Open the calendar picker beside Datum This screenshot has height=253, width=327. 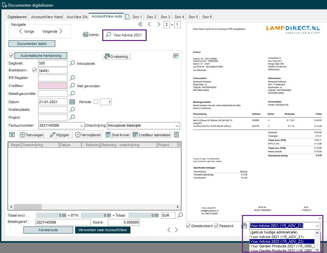coord(72,102)
